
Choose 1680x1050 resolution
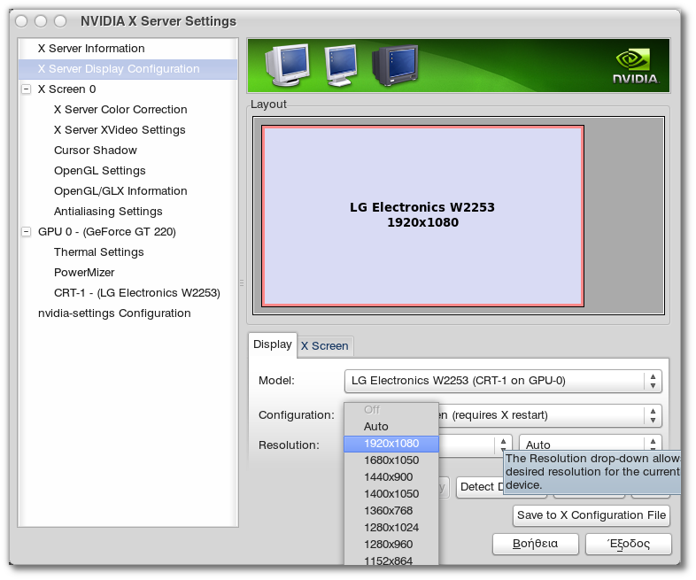pos(391,460)
